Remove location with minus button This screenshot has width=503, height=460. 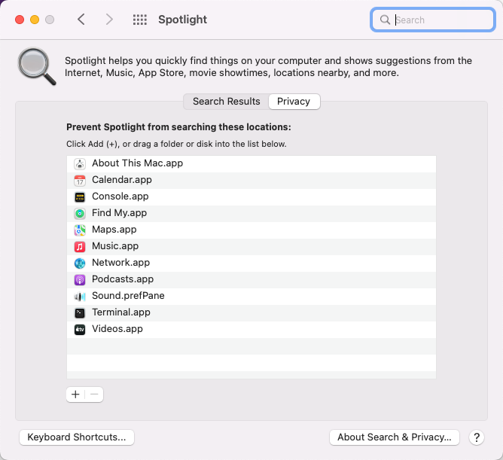point(94,395)
